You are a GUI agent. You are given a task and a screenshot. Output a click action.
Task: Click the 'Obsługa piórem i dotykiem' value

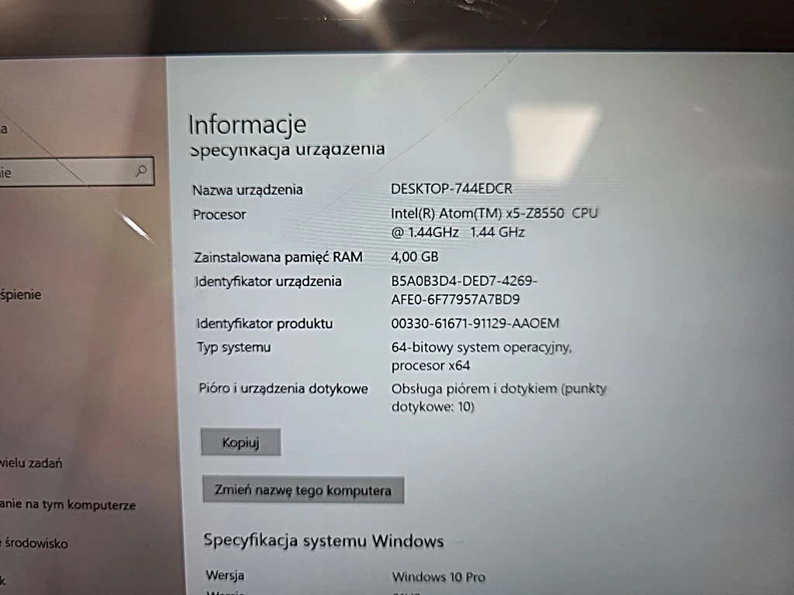(x=499, y=397)
